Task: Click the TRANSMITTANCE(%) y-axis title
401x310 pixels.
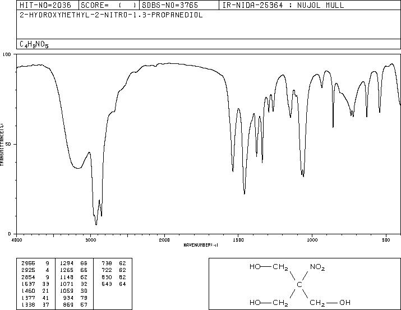Action: [2, 144]
